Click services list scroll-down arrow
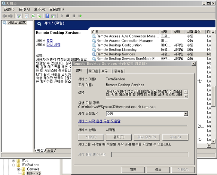 point(213,141)
